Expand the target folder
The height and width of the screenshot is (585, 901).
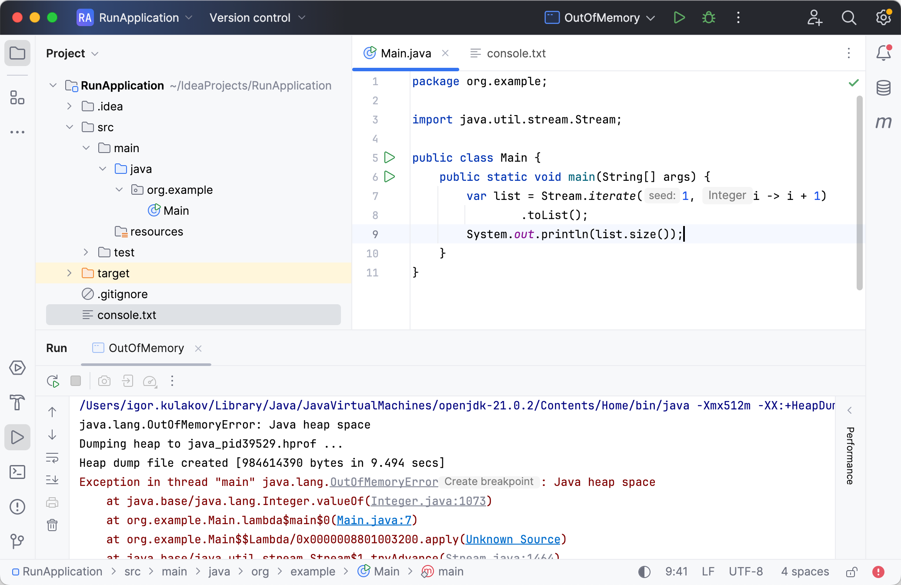tap(69, 273)
